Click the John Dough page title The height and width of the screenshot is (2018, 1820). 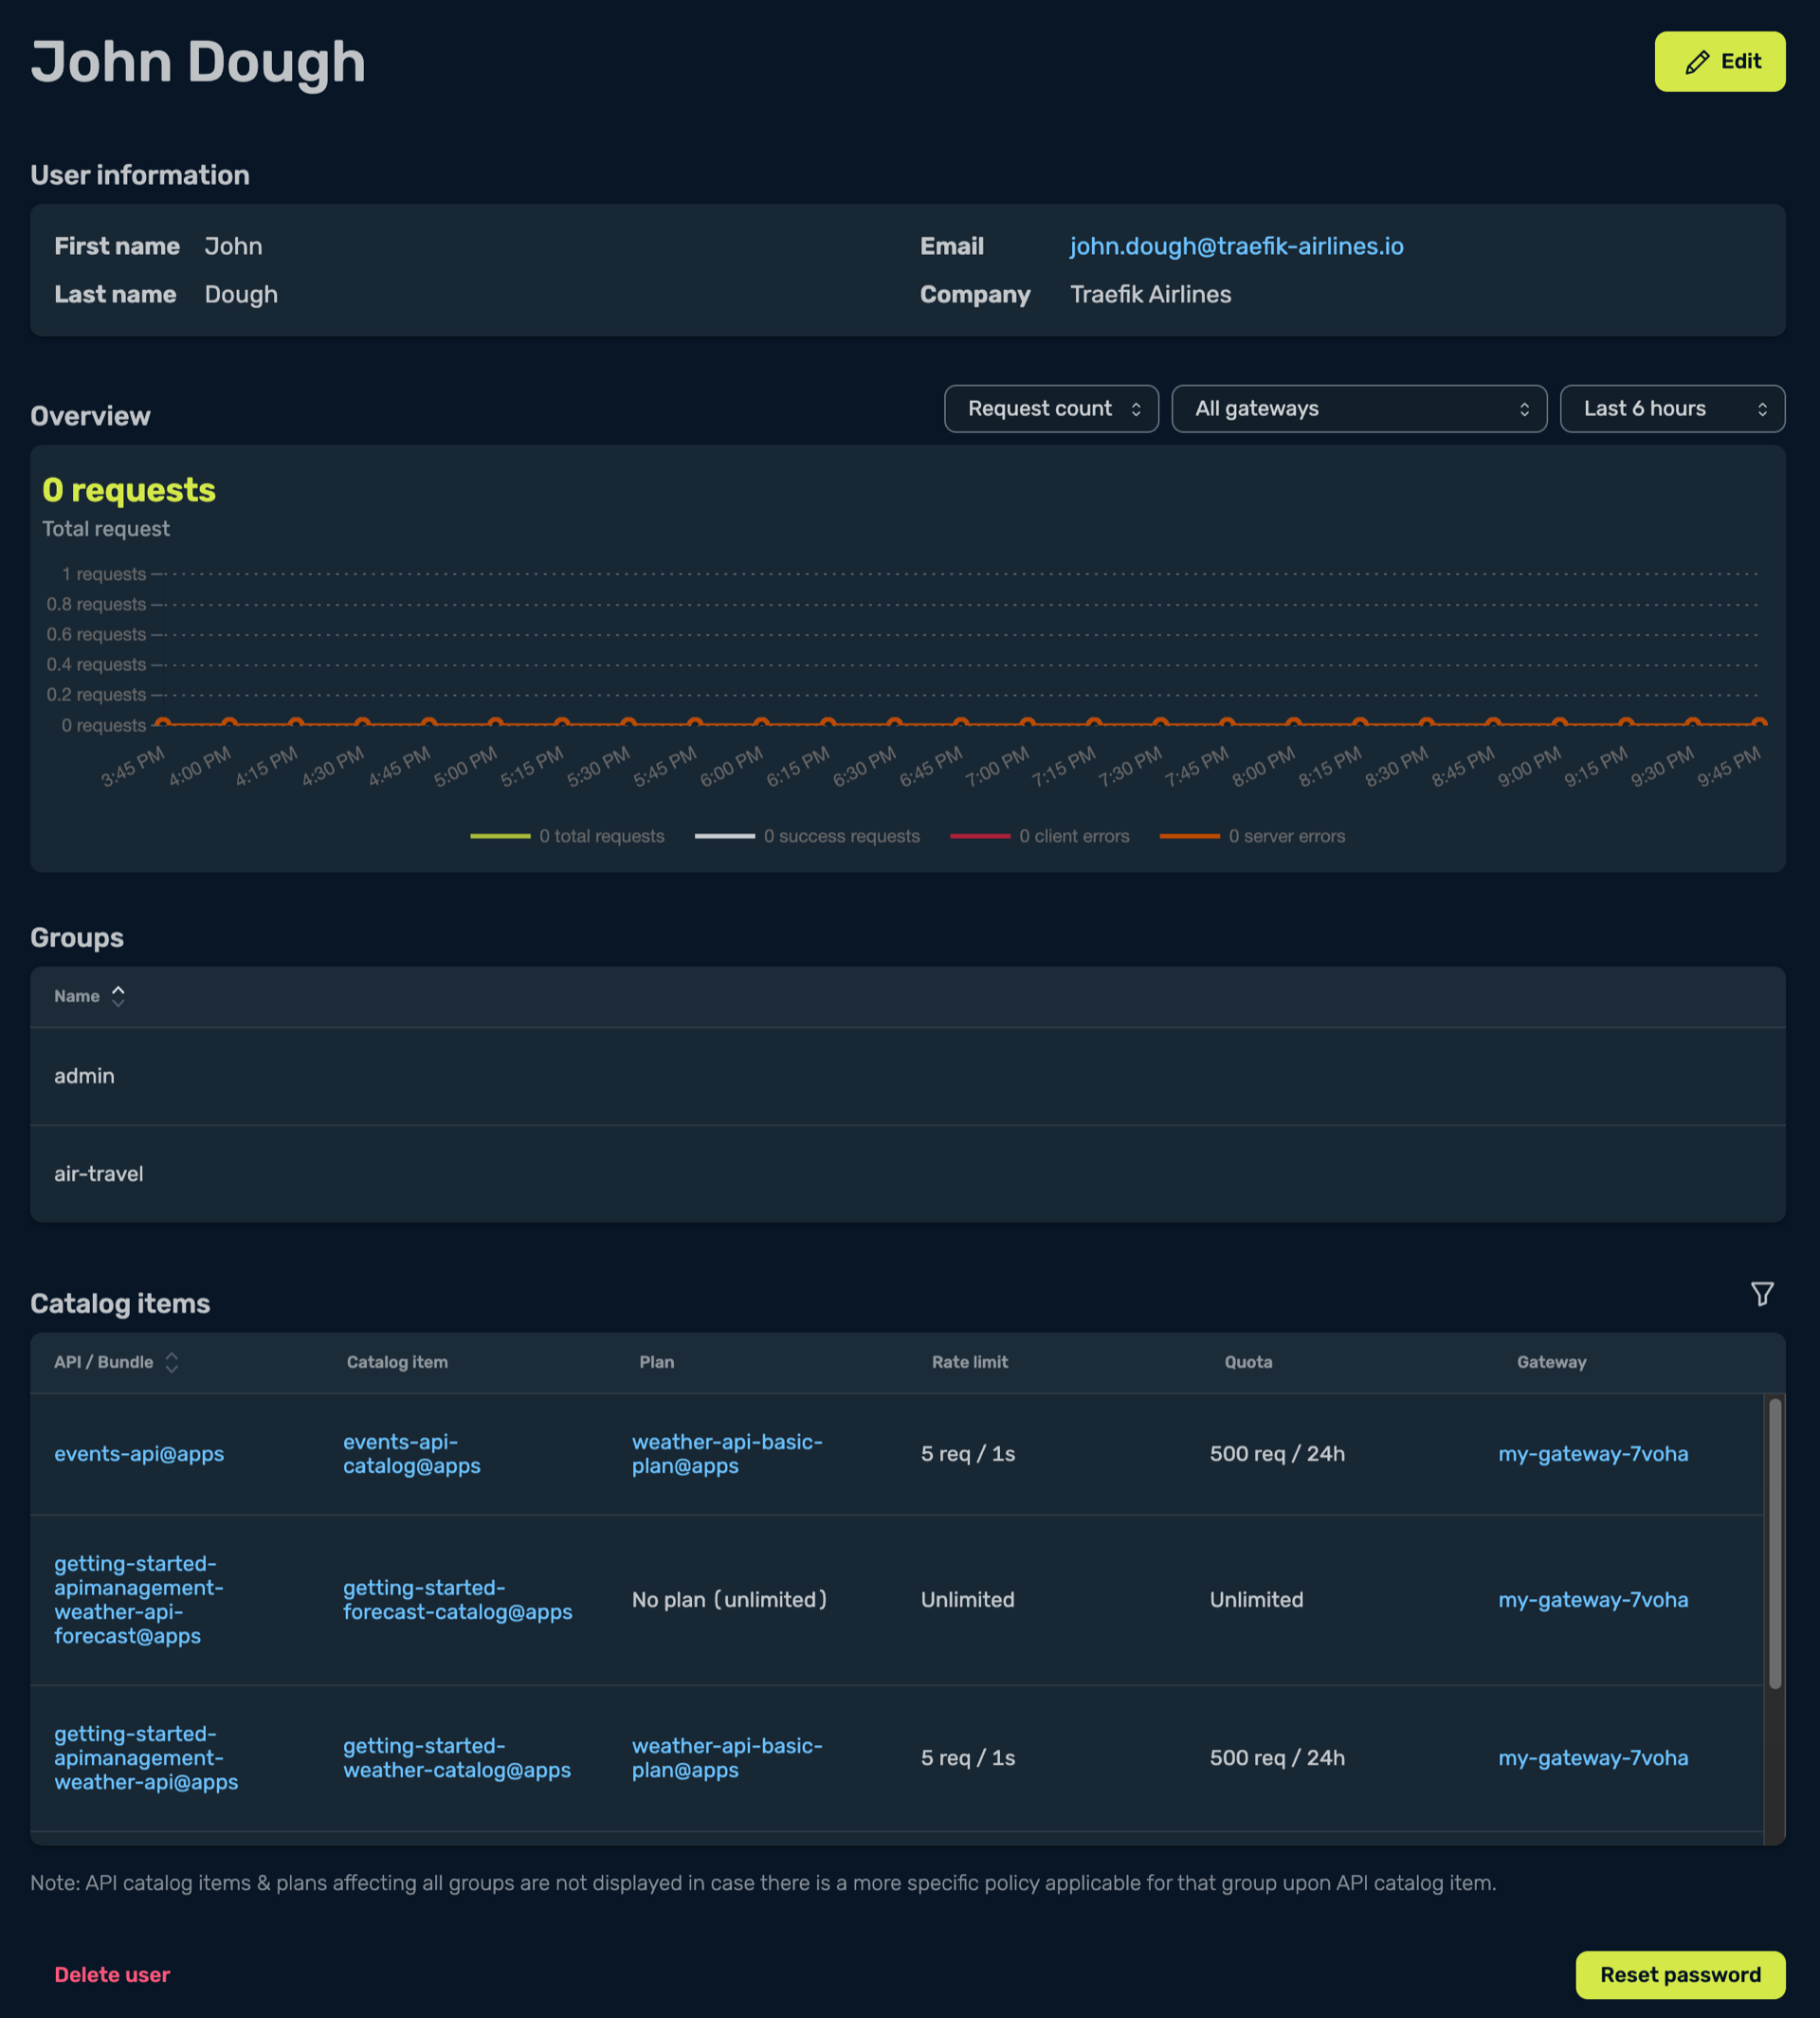(x=198, y=62)
